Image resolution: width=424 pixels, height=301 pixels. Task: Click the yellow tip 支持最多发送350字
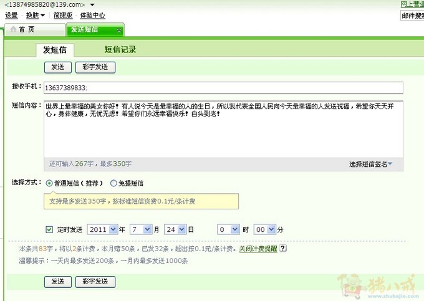point(141,201)
